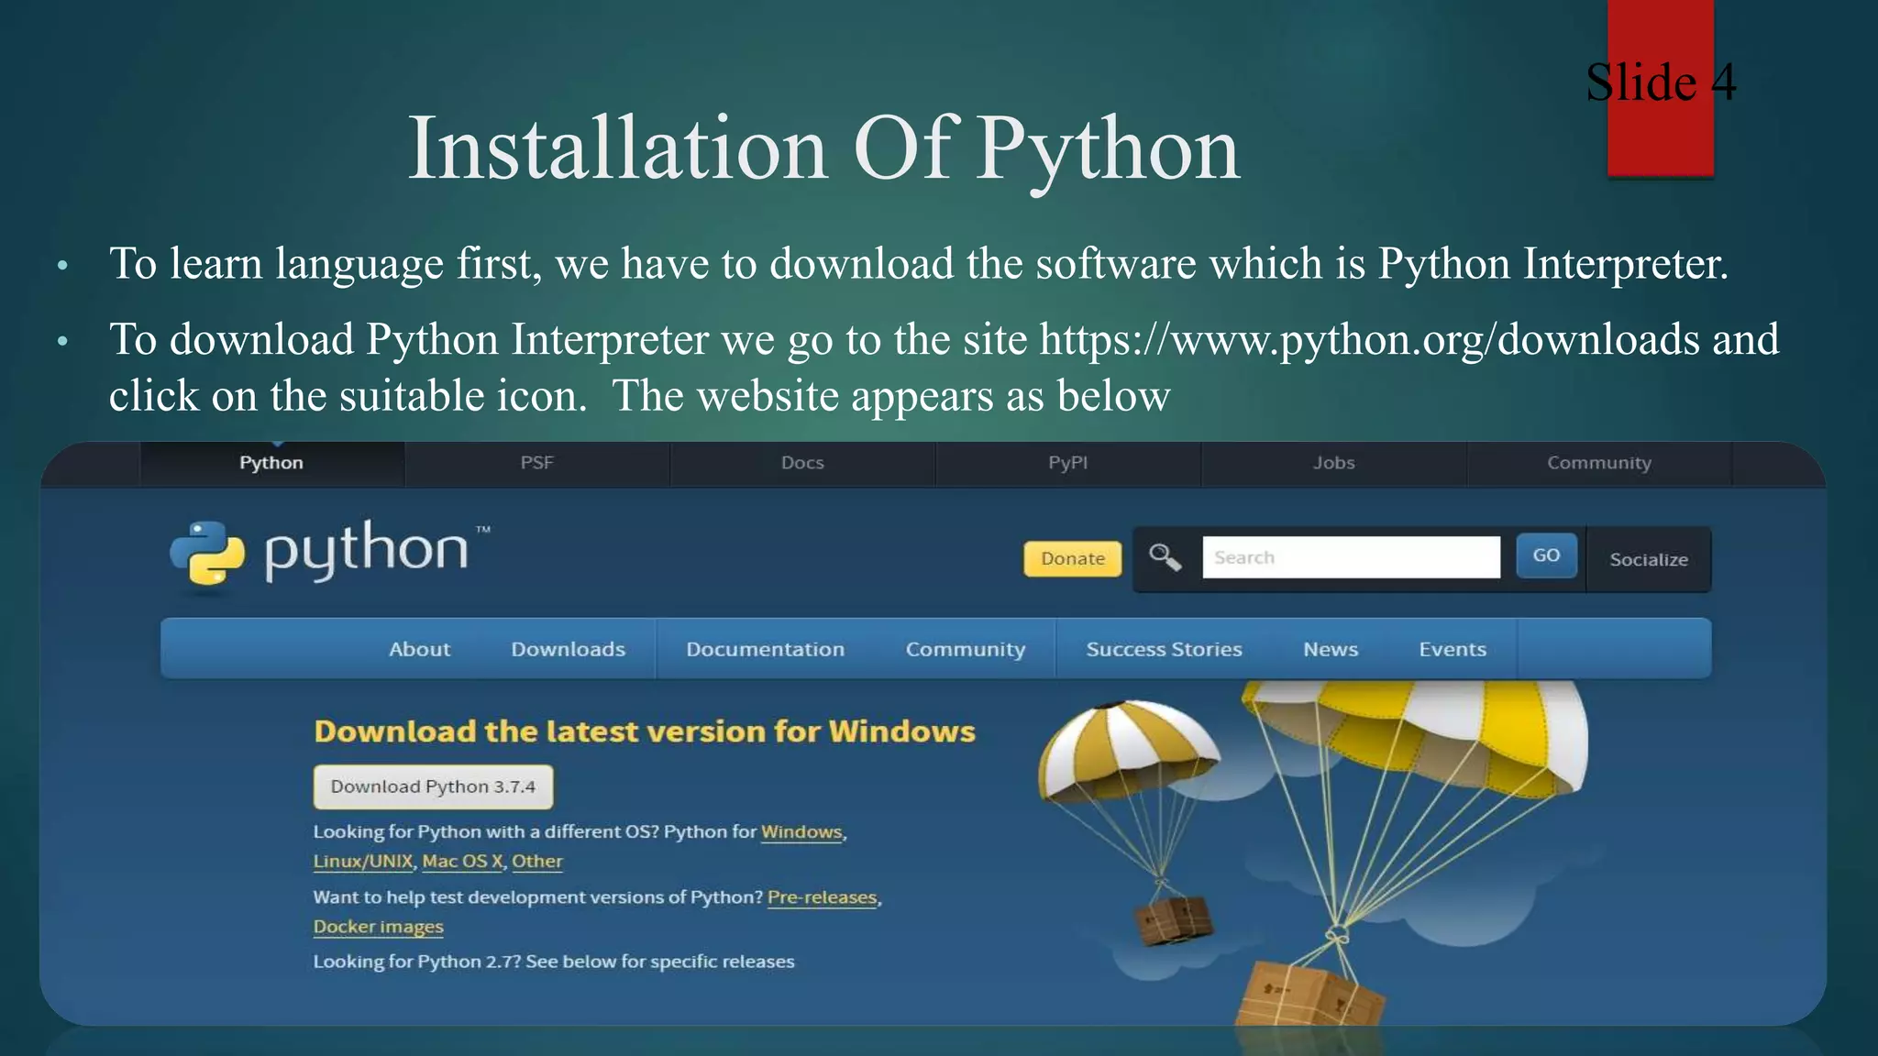Go to the Jobs tab
Screen dimensions: 1878x1056
pos(1333,463)
